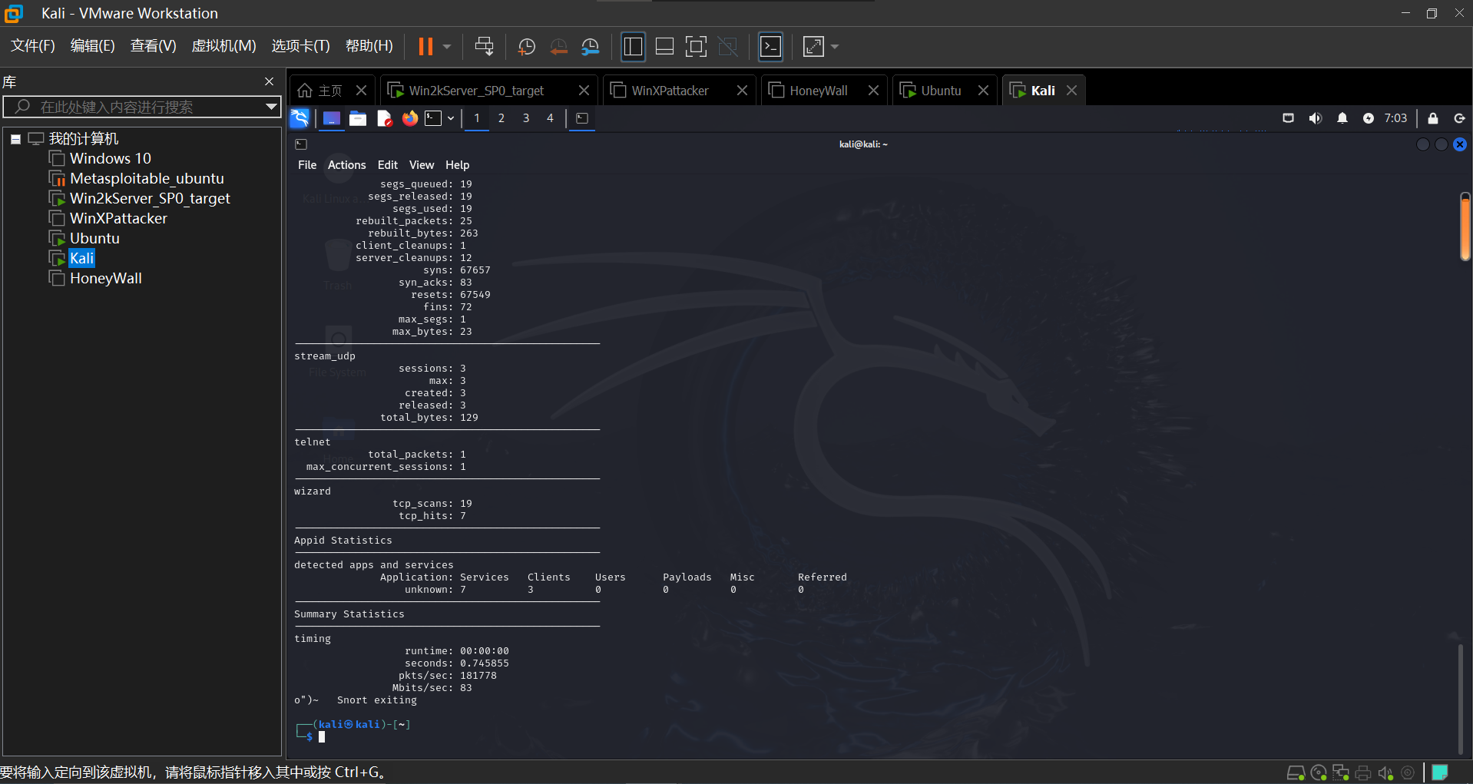This screenshot has width=1473, height=784.
Task: Switch to the Ubuntu tab
Action: click(x=941, y=91)
